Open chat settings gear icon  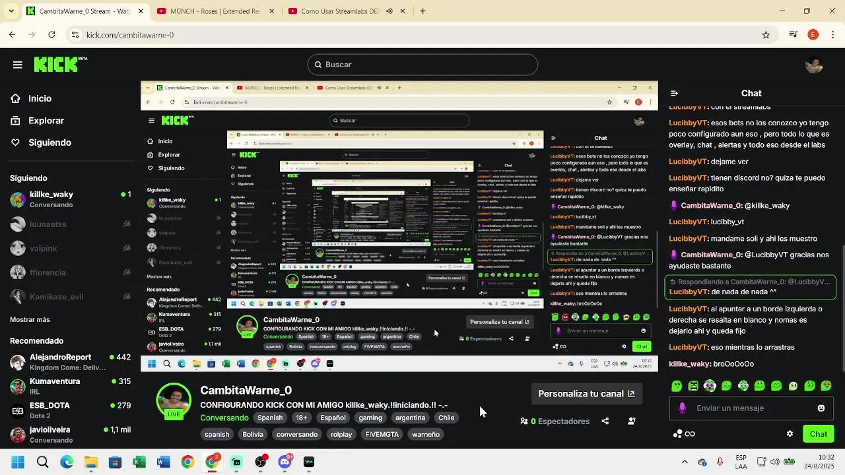[790, 434]
